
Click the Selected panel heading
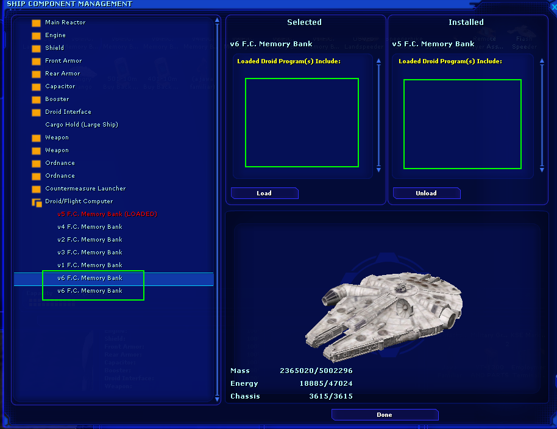pyautogui.click(x=305, y=22)
